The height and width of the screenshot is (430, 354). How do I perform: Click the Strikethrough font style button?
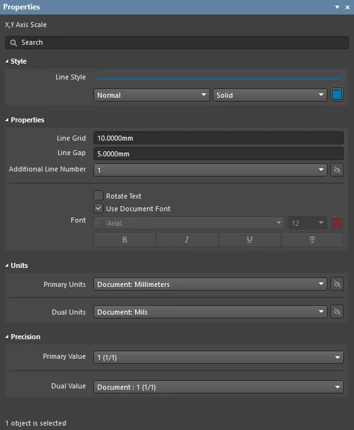(312, 240)
